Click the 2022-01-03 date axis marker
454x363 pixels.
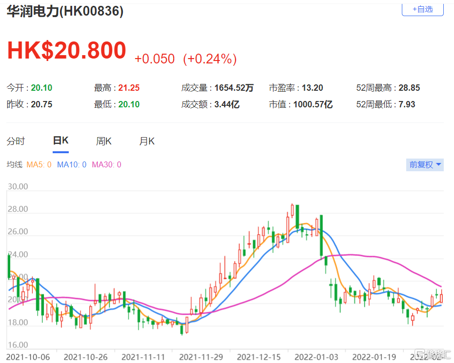tap(316, 357)
